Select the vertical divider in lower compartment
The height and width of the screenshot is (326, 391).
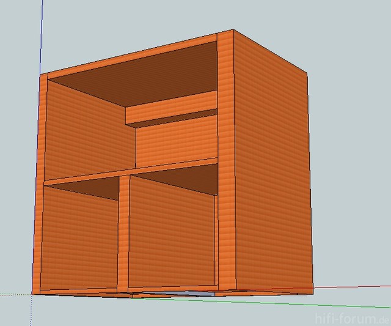point(123,234)
